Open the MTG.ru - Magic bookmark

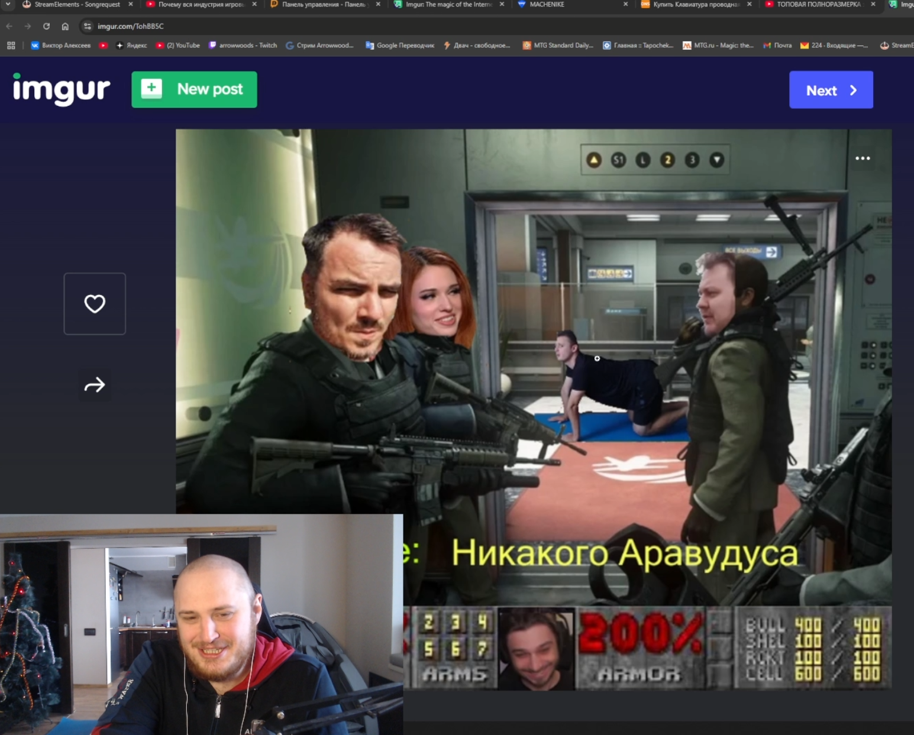pos(718,46)
